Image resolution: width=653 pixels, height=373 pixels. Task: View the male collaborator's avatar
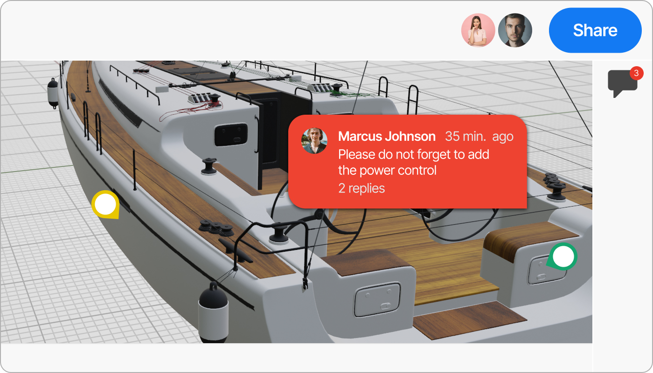pyautogui.click(x=515, y=30)
